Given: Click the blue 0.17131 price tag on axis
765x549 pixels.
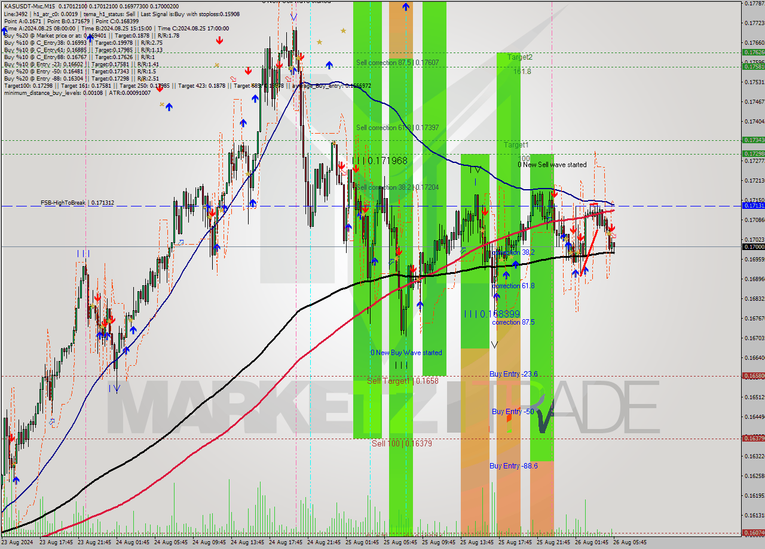Looking at the screenshot, I should pyautogui.click(x=753, y=205).
